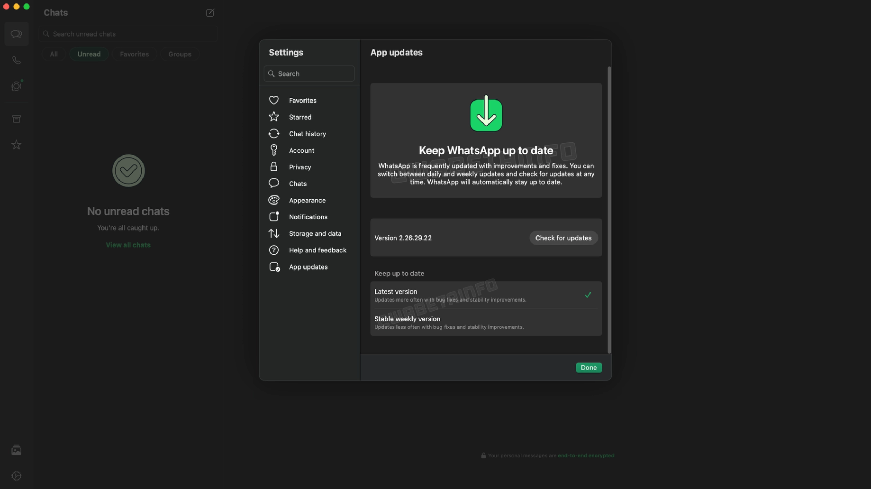This screenshot has width=871, height=489.
Task: Click the Help and feedback question icon
Action: (x=274, y=250)
